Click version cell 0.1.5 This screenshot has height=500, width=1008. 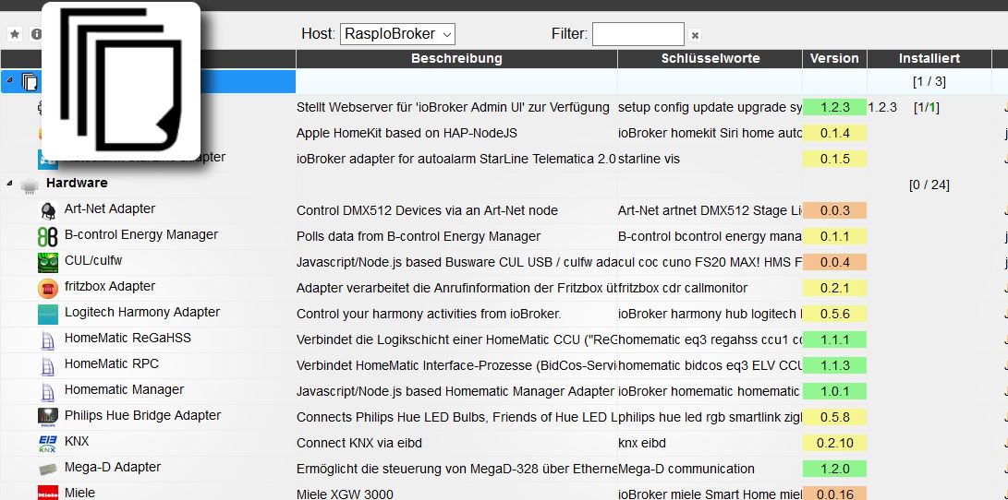pos(834,159)
